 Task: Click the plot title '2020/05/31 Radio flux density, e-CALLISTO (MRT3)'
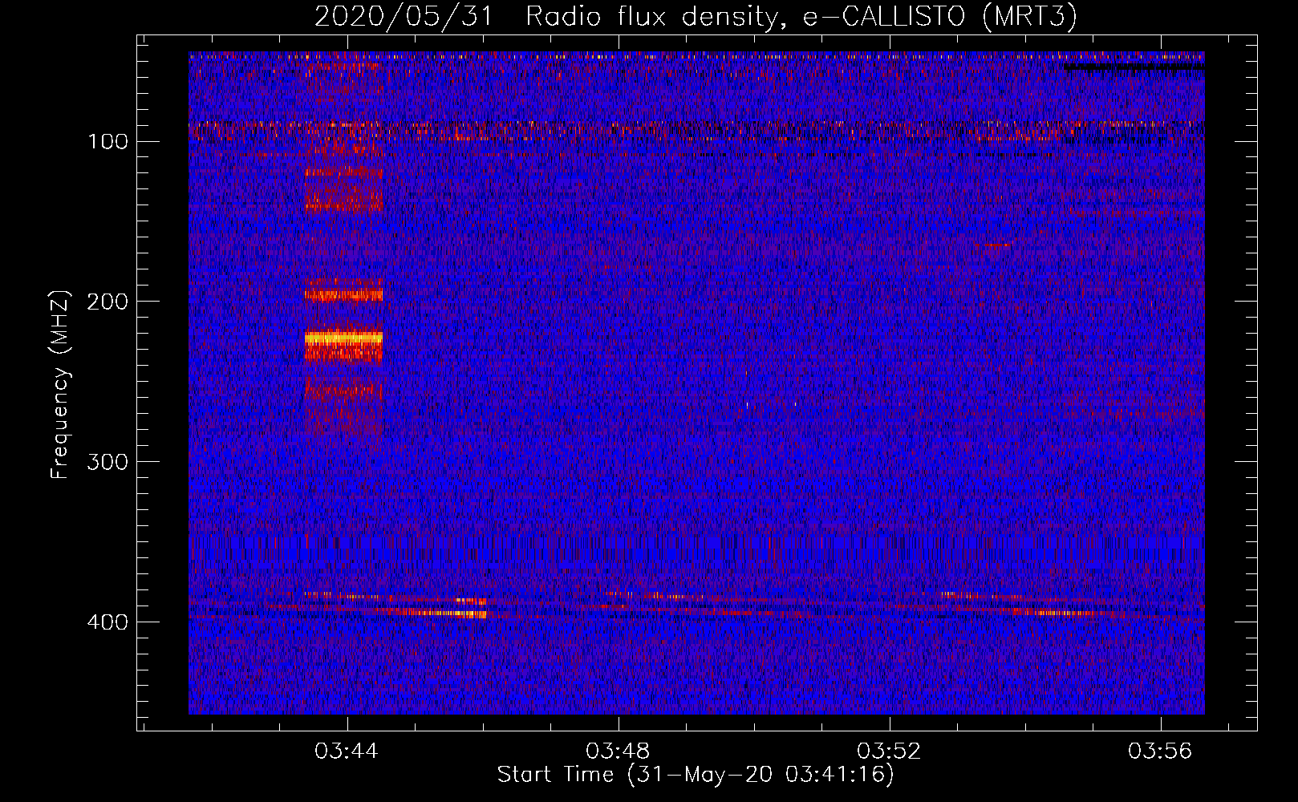(x=696, y=16)
